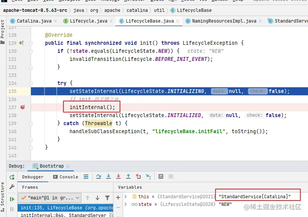The height and width of the screenshot is (217, 308).
Task: Expand the 'state' variable node
Action: pos(126,204)
